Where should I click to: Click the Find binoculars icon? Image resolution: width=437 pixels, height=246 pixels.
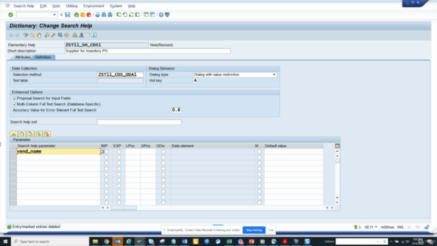click(104, 15)
